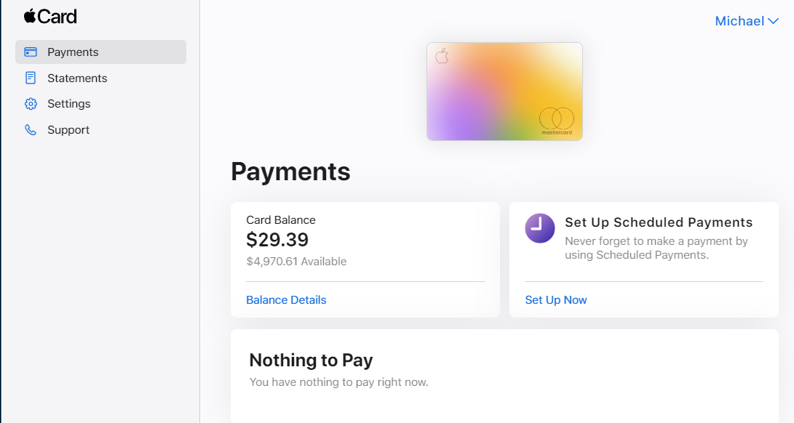Click the Payments credit card icon in sidebar
Viewport: 794px width, 423px height.
[x=31, y=52]
